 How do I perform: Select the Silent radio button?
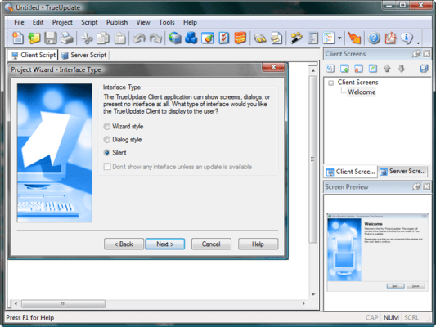click(x=107, y=153)
